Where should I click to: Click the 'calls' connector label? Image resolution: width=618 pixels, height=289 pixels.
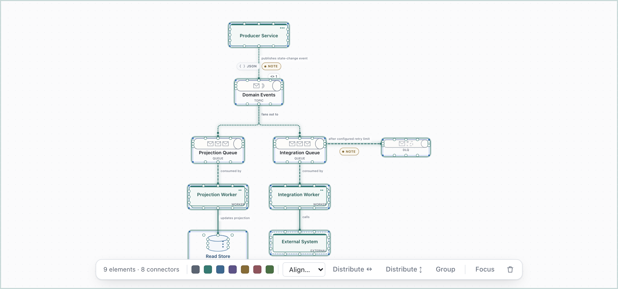pyautogui.click(x=306, y=217)
